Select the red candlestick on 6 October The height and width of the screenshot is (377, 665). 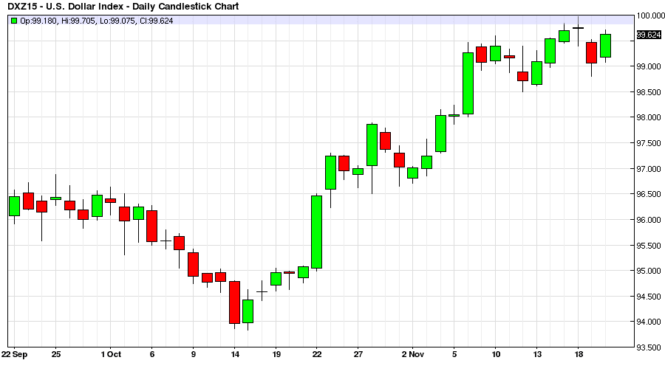point(151,226)
